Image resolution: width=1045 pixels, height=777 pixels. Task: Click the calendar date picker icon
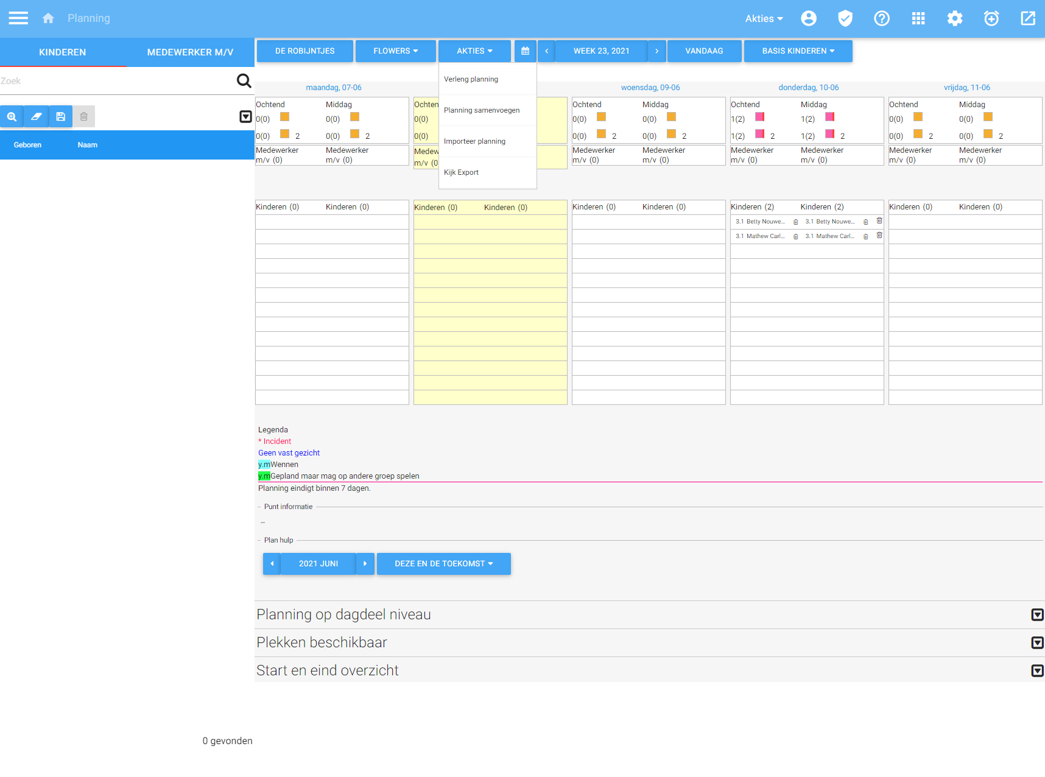click(x=525, y=51)
